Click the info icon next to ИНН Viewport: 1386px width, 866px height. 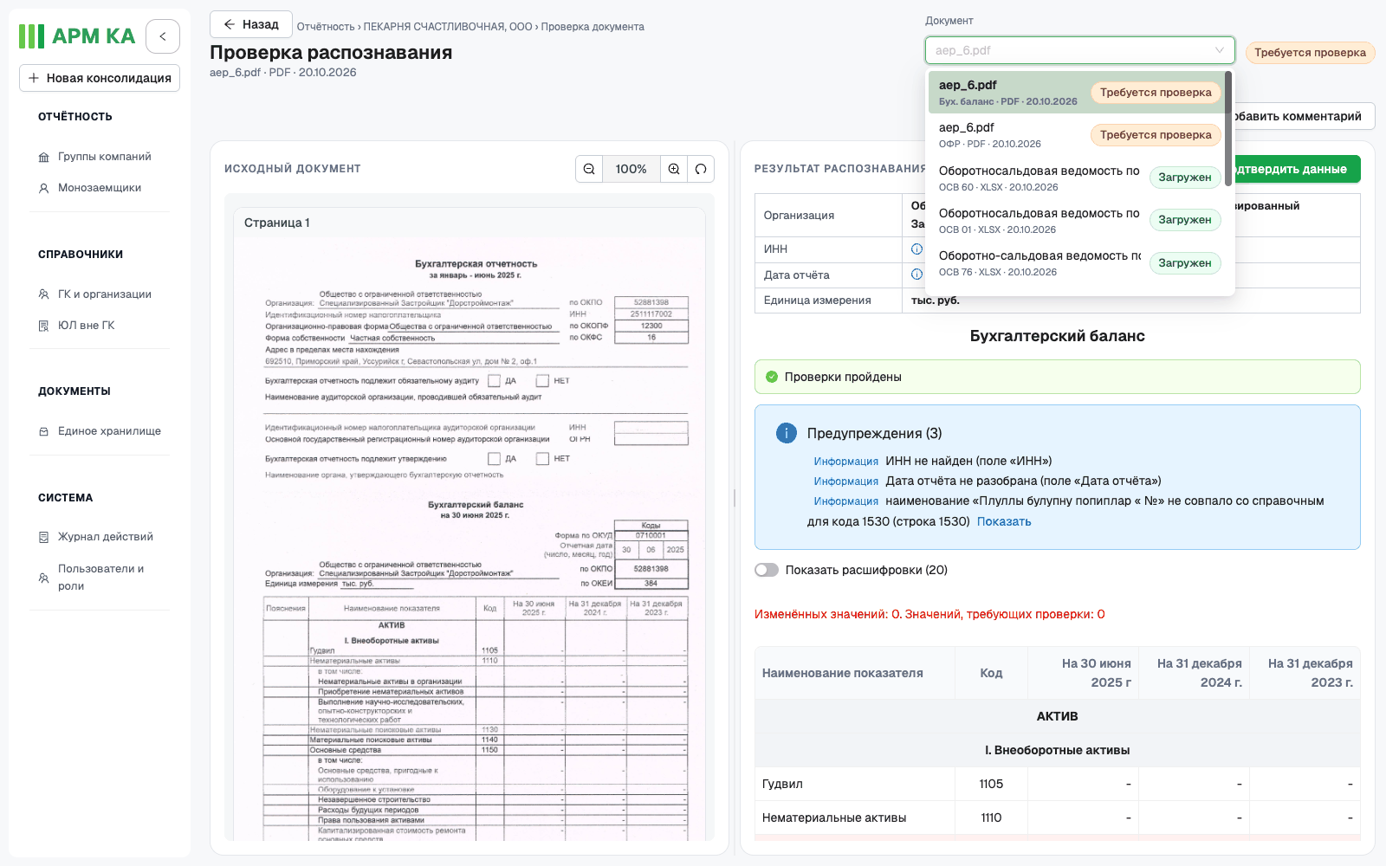coord(916,249)
